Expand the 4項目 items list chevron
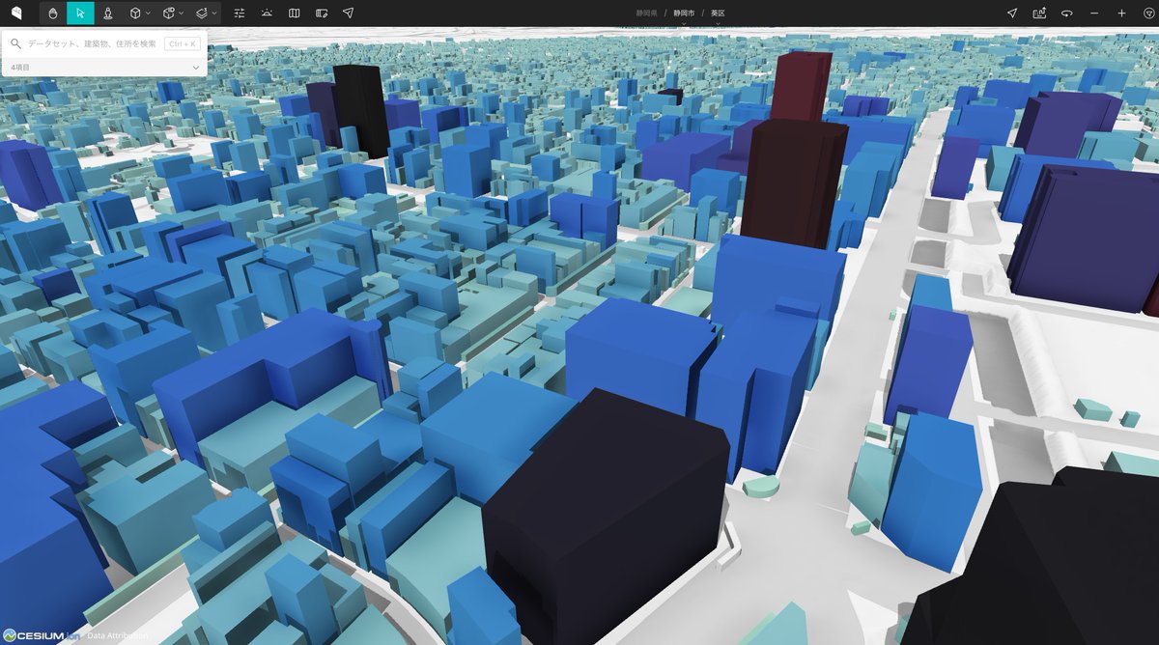Image resolution: width=1159 pixels, height=645 pixels. (196, 68)
